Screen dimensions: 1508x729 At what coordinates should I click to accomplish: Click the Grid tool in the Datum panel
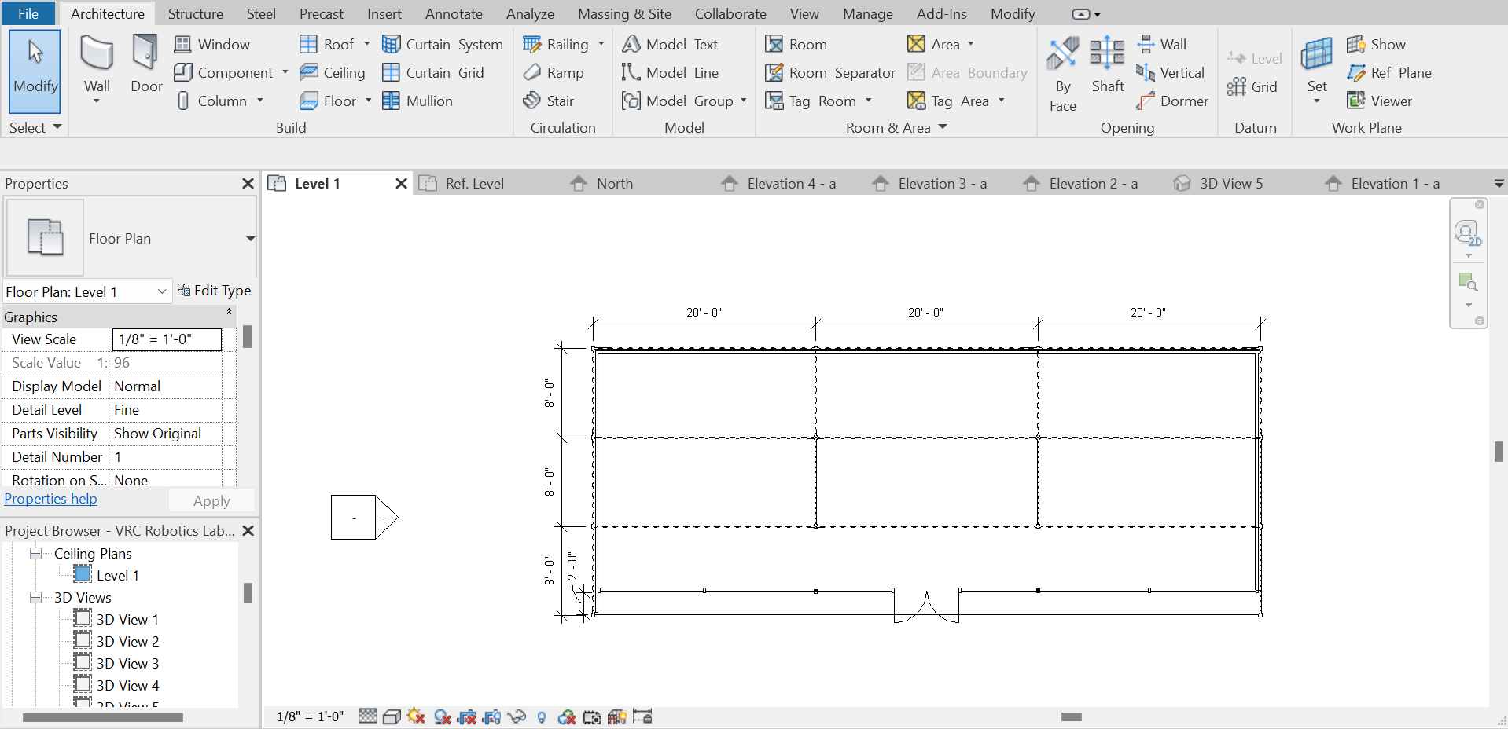coord(1254,86)
